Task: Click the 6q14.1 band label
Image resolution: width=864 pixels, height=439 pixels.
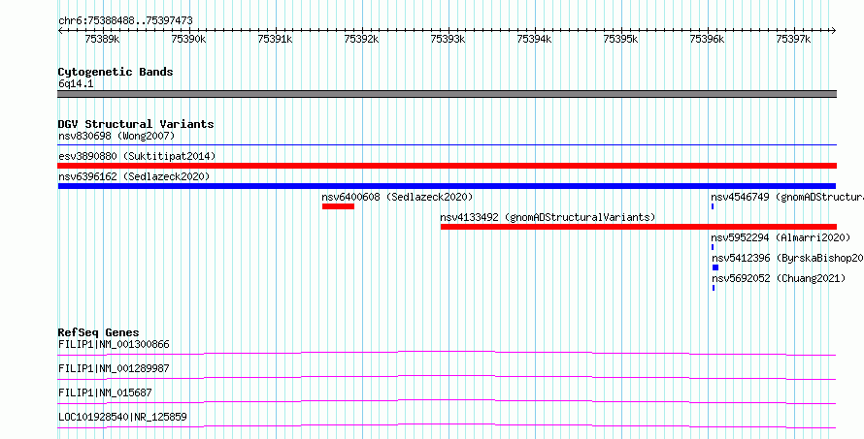Action: tap(76, 84)
